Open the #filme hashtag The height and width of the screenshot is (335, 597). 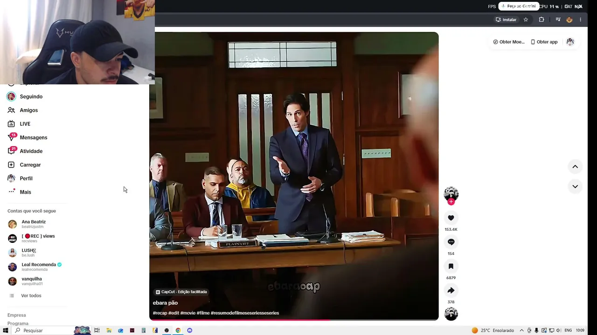(x=203, y=313)
